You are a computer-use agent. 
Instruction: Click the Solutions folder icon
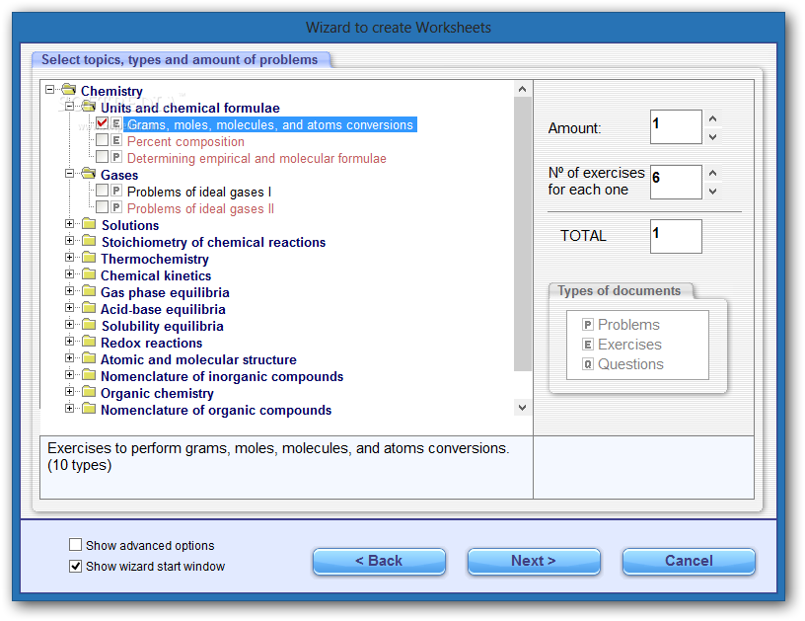pyautogui.click(x=90, y=224)
